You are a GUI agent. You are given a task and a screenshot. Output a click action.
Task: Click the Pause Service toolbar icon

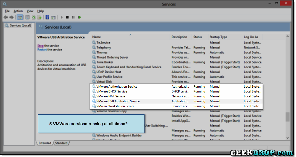pos(73,17)
